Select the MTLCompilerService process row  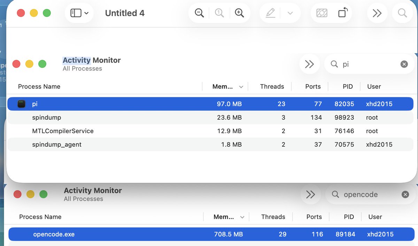click(x=210, y=131)
